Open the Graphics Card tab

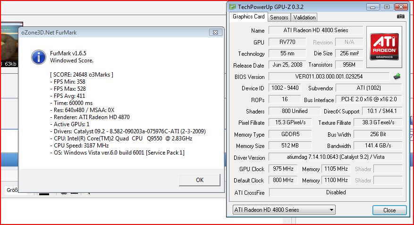248,17
